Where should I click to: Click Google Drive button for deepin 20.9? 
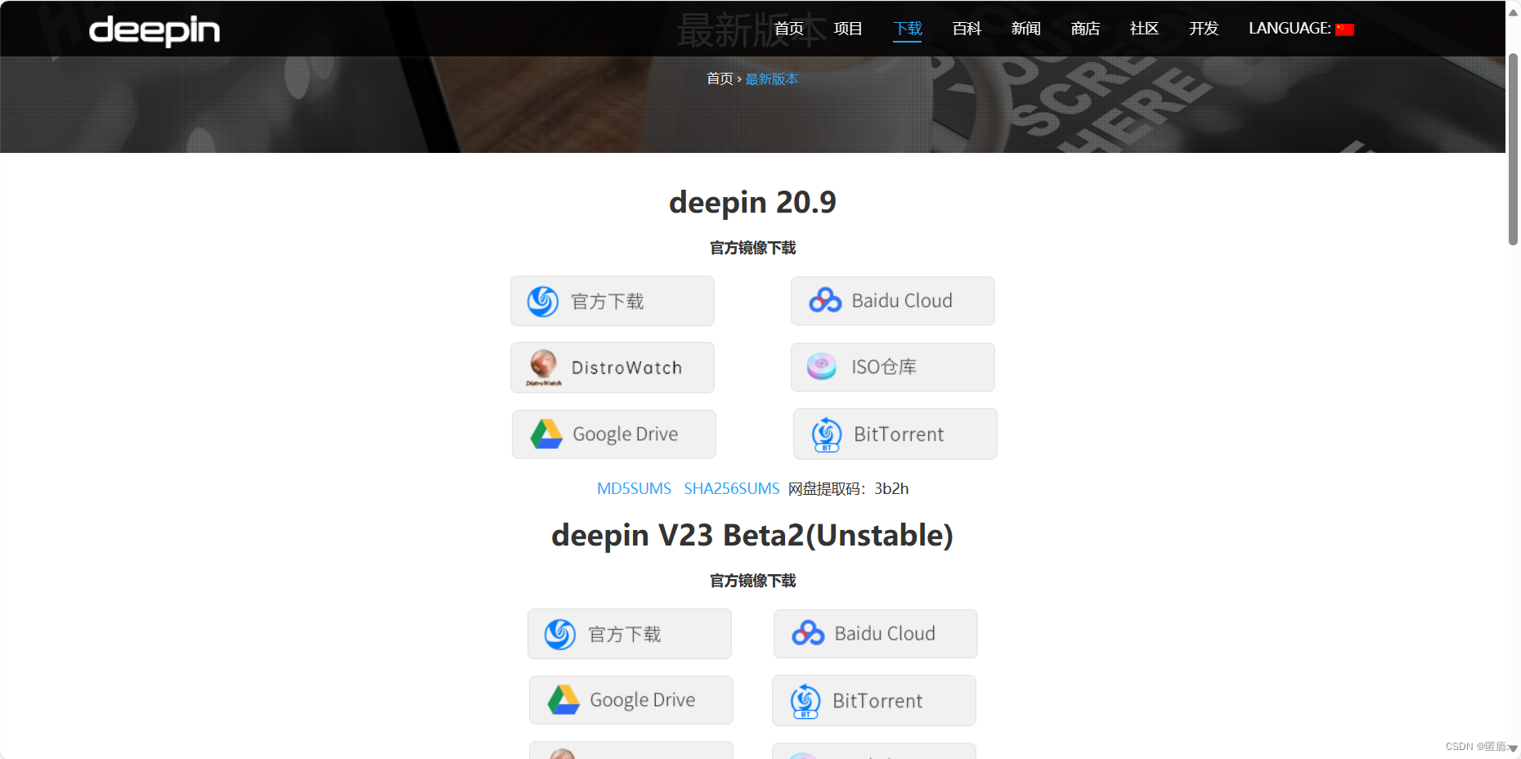(614, 434)
